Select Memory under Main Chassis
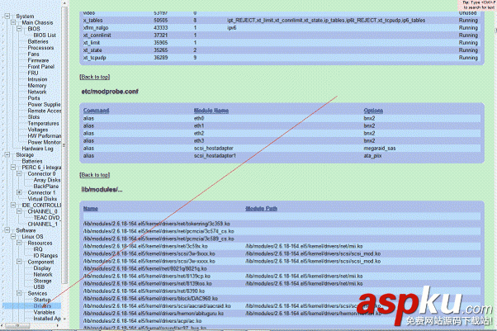Viewport: 497px width, 331px height. pyautogui.click(x=37, y=86)
